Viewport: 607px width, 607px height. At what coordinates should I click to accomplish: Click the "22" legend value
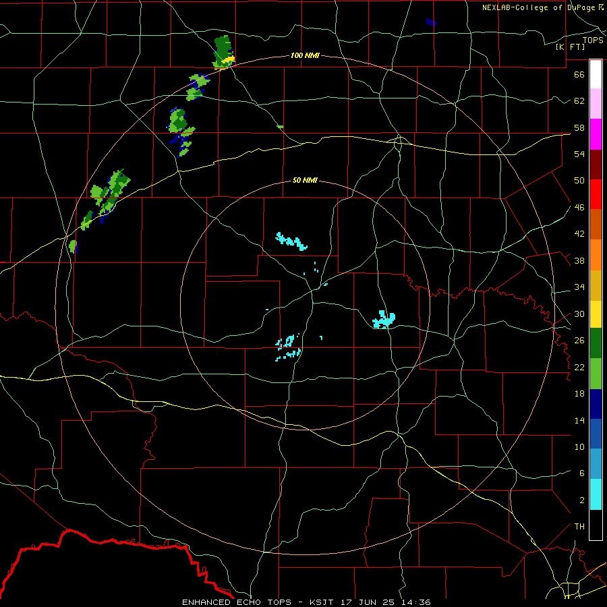point(579,368)
